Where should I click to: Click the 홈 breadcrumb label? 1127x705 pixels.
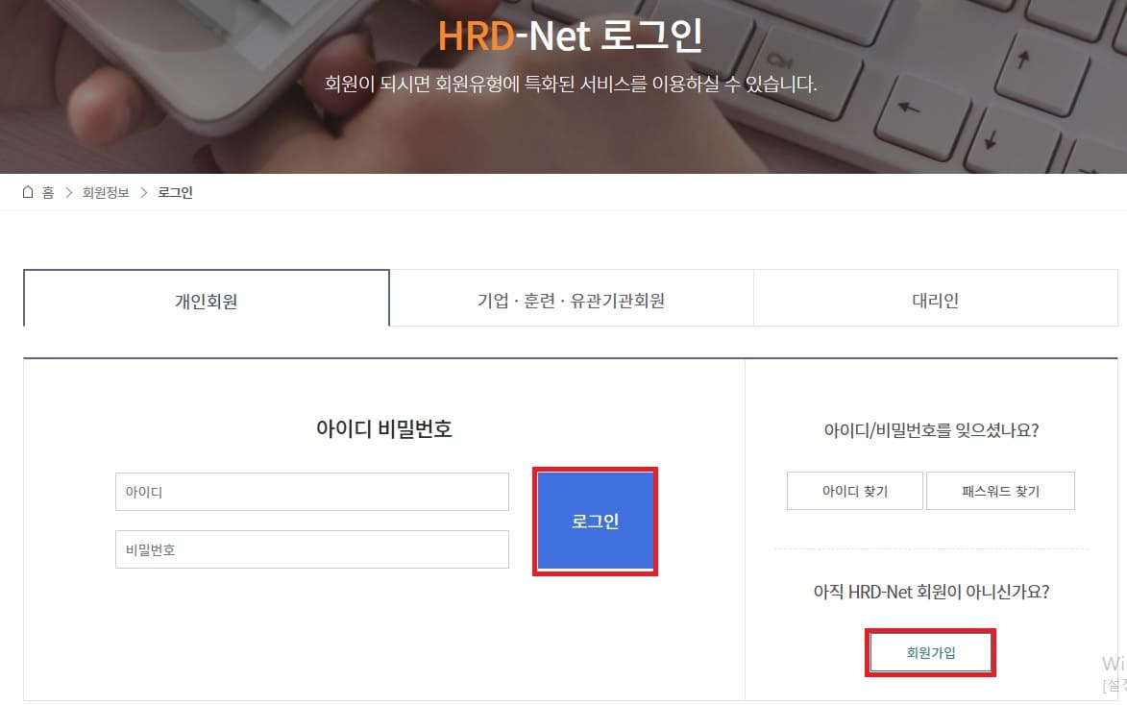pos(48,193)
